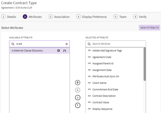Viewport: 161px width, 113px height.
Task: Select Is External Clause Discovery attribute
Action: [x=27, y=51]
